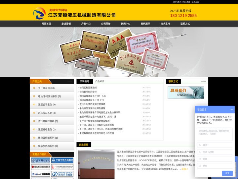This screenshot has height=179, width=238.
Task: Click the 姓名 field in chat widget
Action: point(215,145)
